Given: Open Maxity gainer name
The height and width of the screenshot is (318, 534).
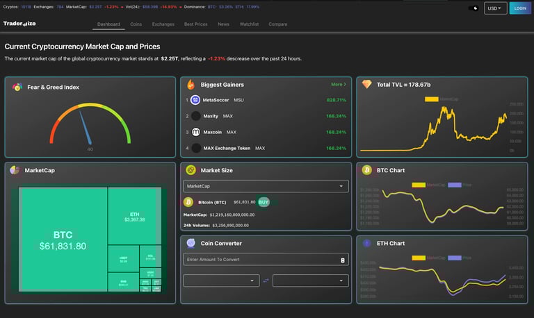Looking at the screenshot, I should [x=211, y=116].
